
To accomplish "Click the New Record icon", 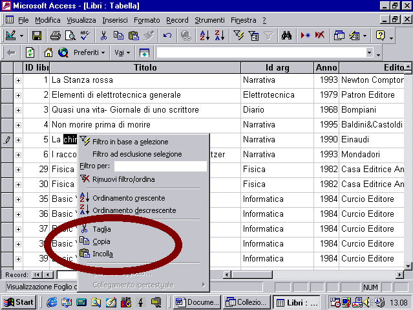I will (305, 36).
